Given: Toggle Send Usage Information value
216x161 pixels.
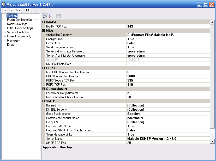Looking at the screenshot, I should pyautogui.click(x=168, y=47).
